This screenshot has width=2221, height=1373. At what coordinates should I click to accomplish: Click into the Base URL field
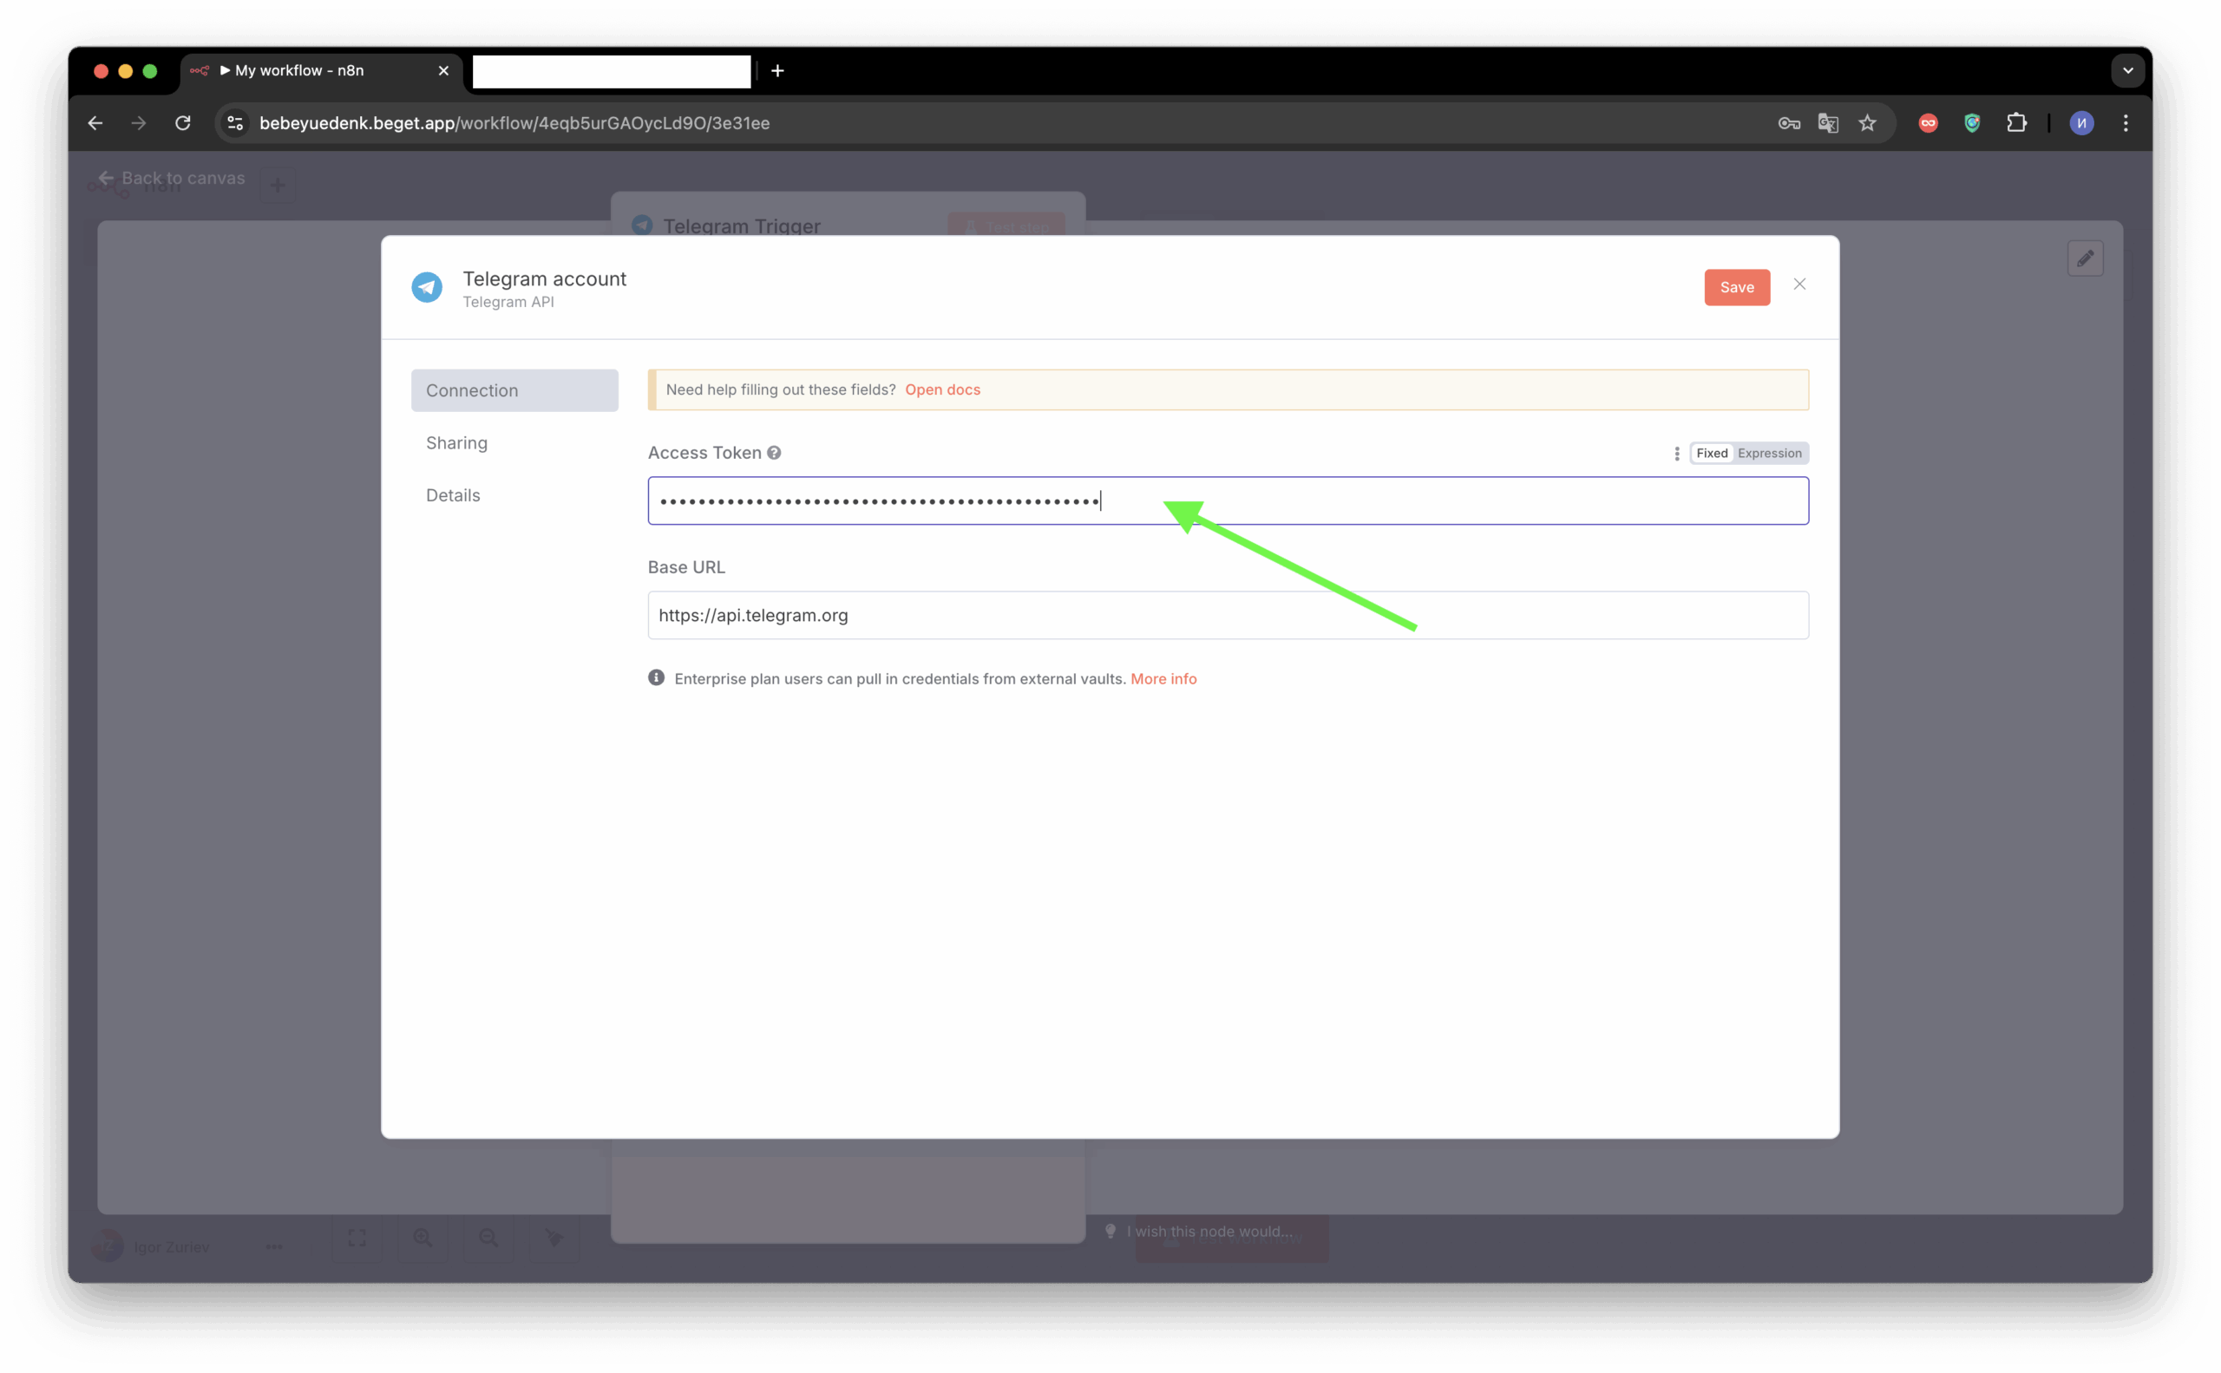[1228, 616]
